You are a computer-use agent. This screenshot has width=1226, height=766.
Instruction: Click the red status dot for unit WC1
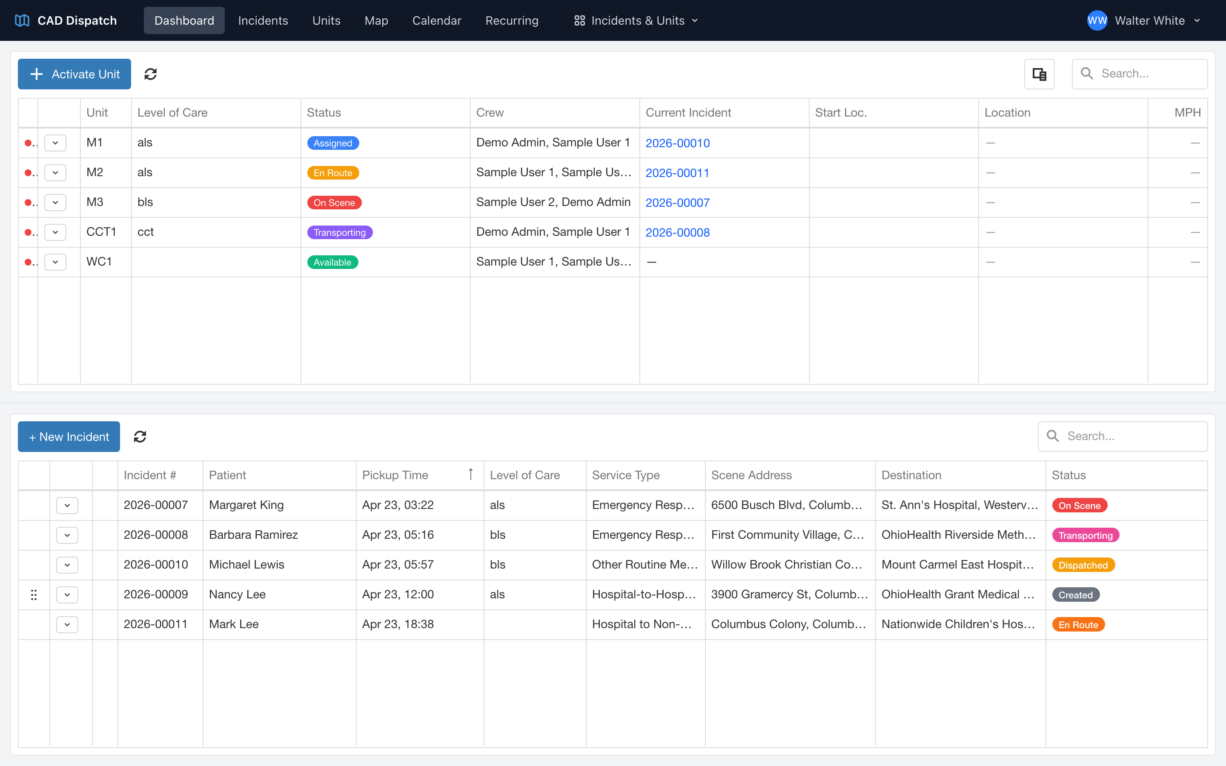(x=29, y=262)
